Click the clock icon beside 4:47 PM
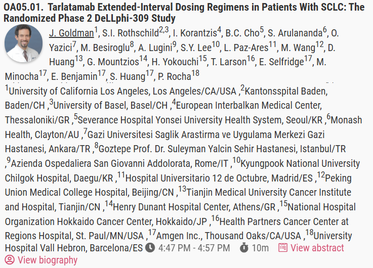This screenshot has height=268, width=373. point(150,248)
